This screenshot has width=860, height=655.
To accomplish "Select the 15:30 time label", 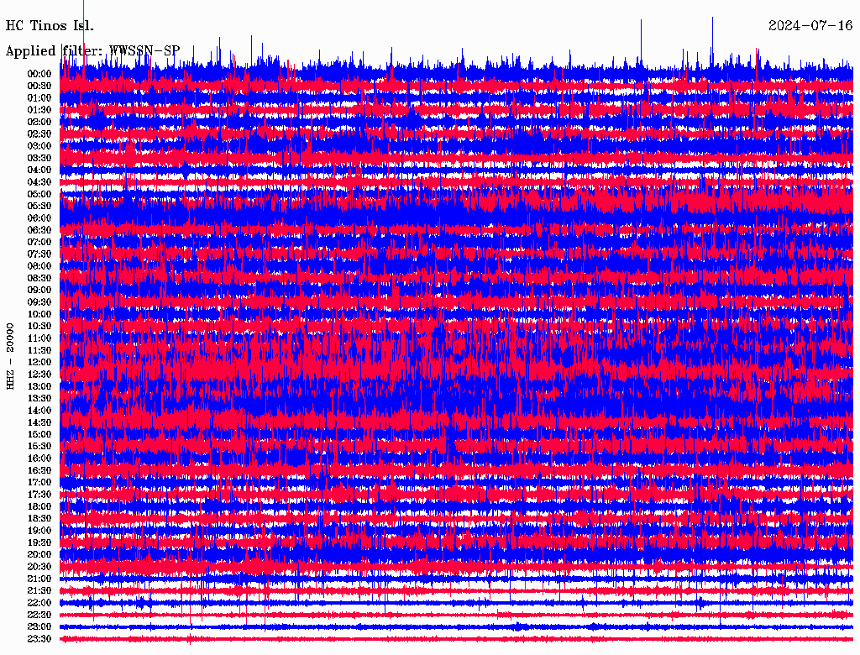I will pyautogui.click(x=39, y=447).
